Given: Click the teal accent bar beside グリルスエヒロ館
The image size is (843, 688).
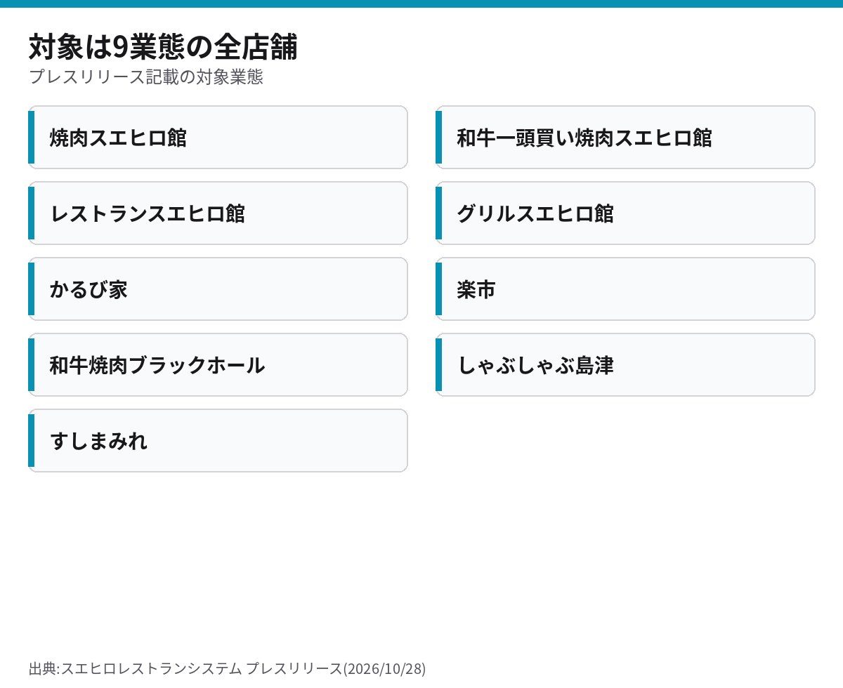Looking at the screenshot, I should [438, 213].
